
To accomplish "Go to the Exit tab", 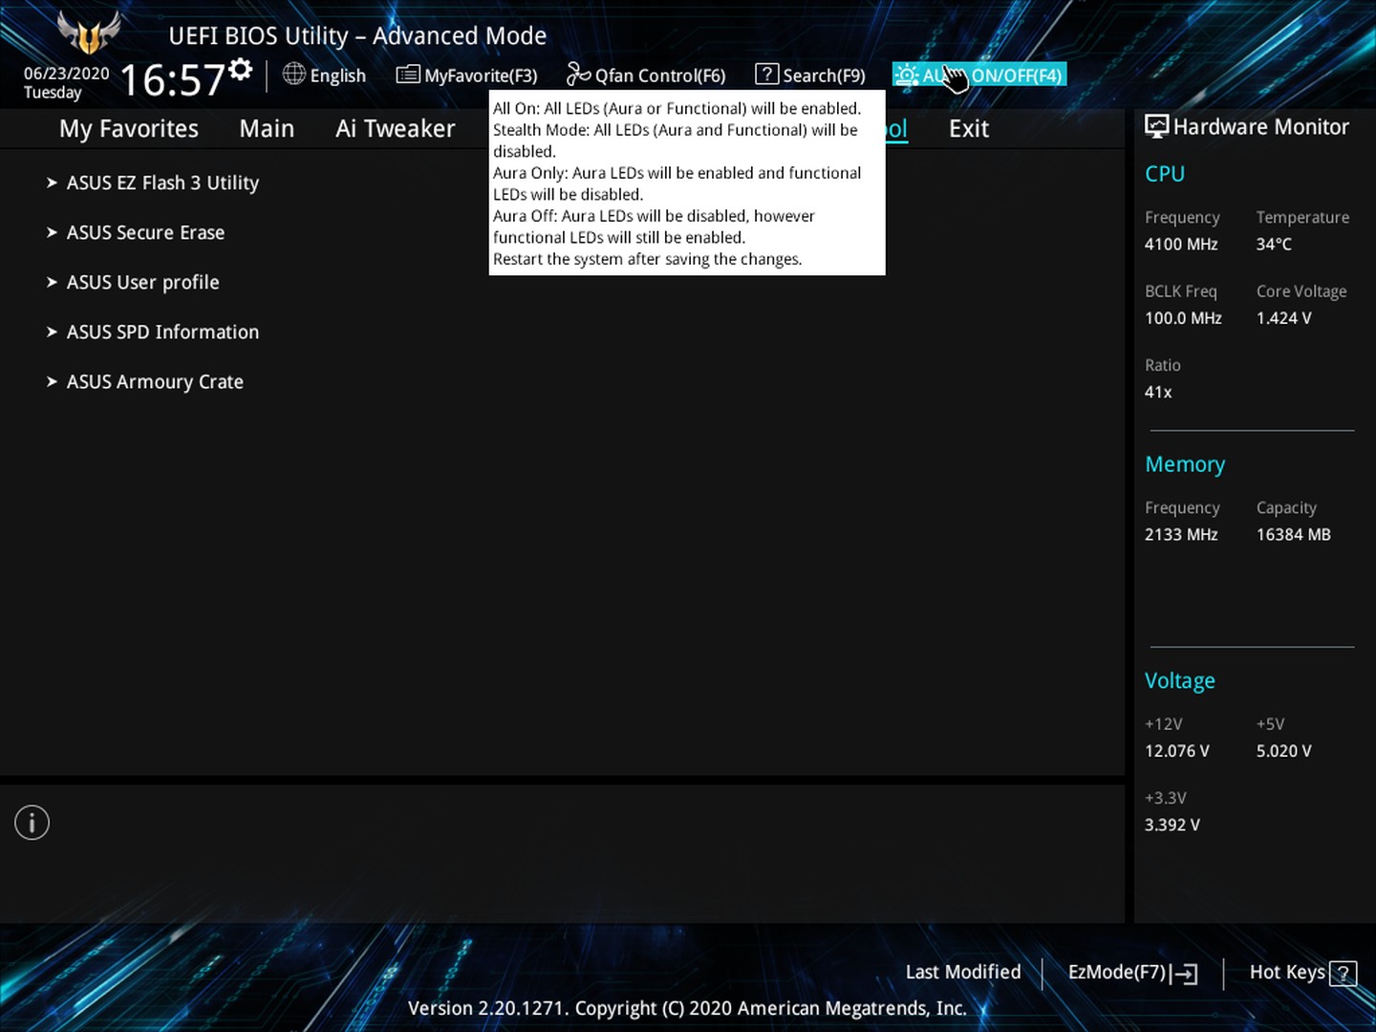I will pos(969,129).
